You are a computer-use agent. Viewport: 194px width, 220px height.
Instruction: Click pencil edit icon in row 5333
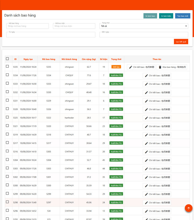tap(146, 84)
